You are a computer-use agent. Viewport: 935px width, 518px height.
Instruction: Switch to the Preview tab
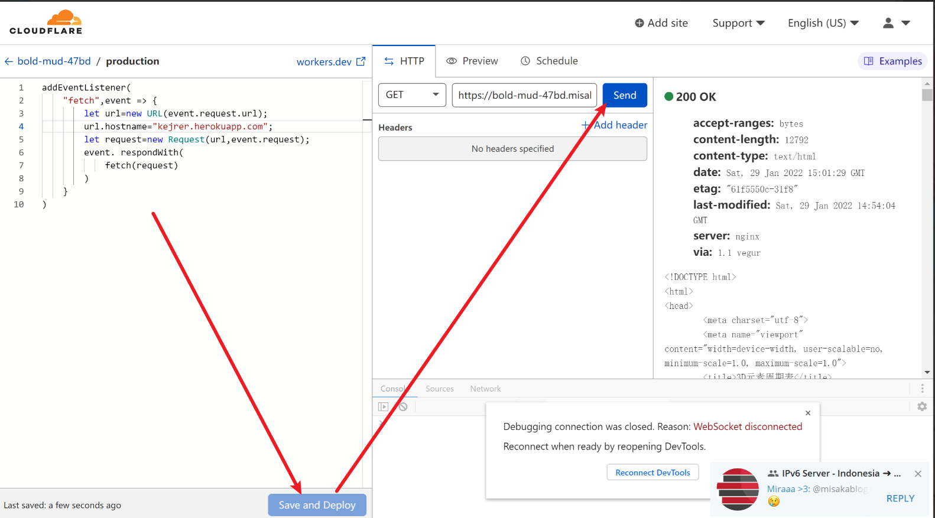point(472,61)
